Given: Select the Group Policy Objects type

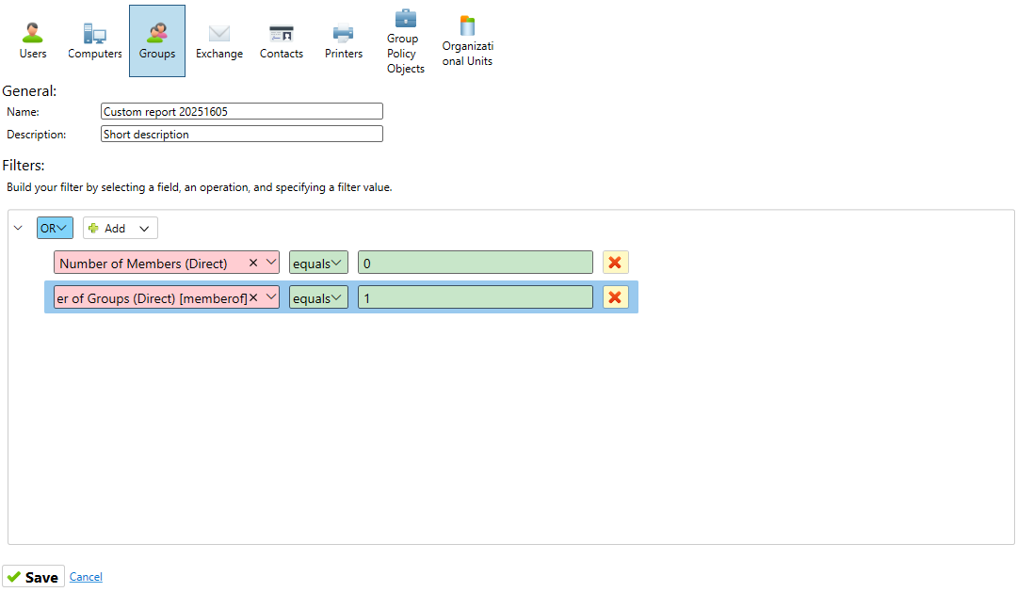Looking at the screenshot, I should pyautogui.click(x=405, y=40).
